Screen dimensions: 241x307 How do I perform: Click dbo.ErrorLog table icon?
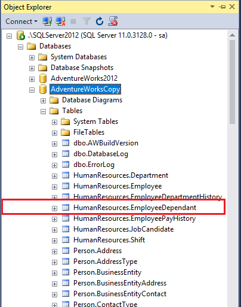[x=66, y=165]
